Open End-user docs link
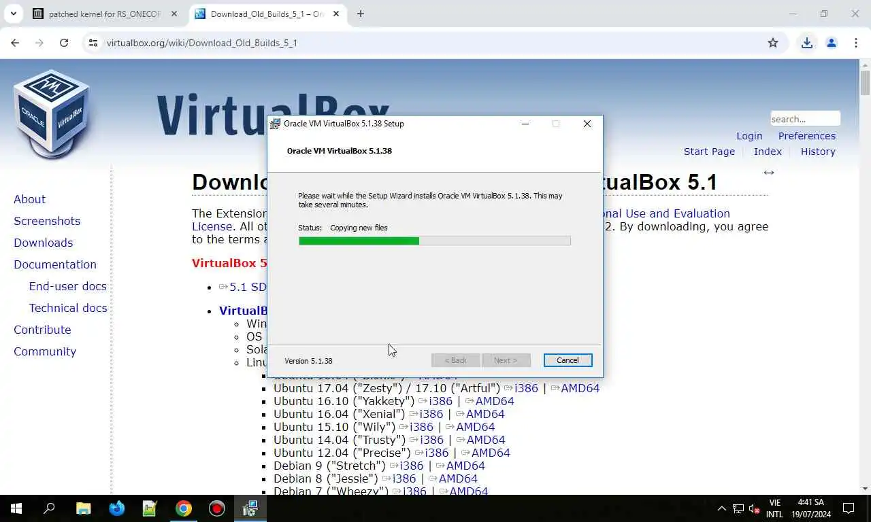 pyautogui.click(x=67, y=286)
